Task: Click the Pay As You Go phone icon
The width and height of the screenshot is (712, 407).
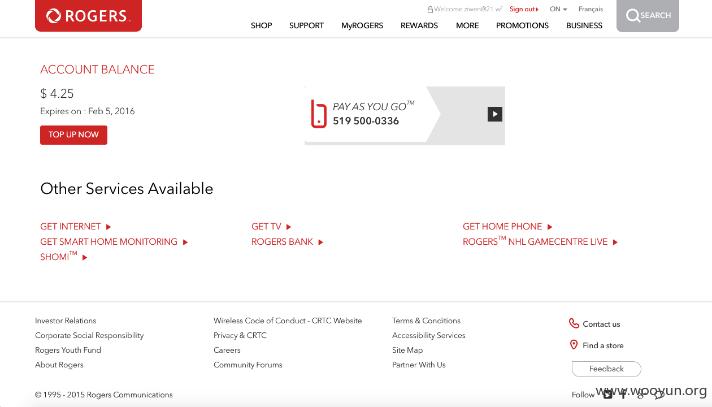Action: [x=319, y=114]
